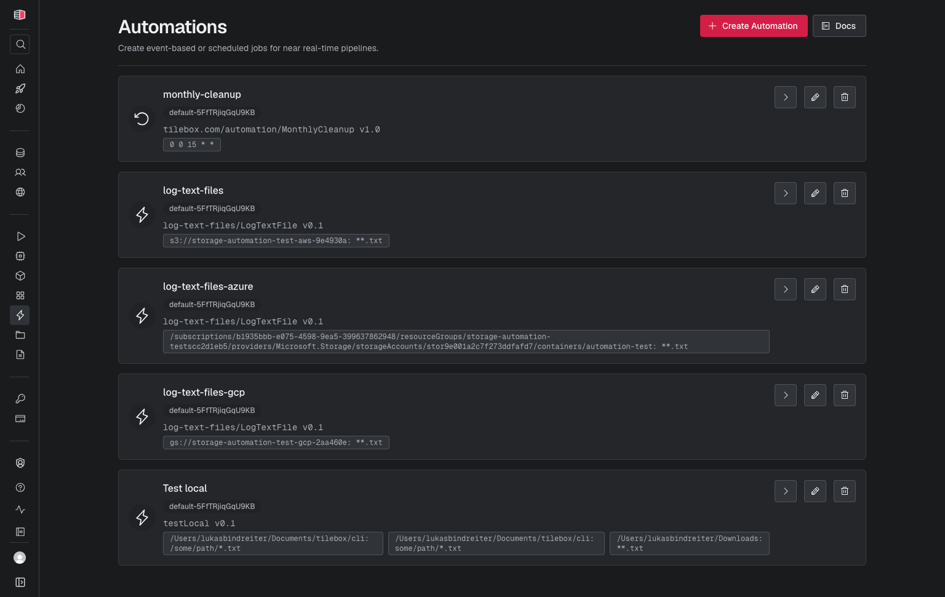Edit the log-text-files automation

[x=815, y=193]
